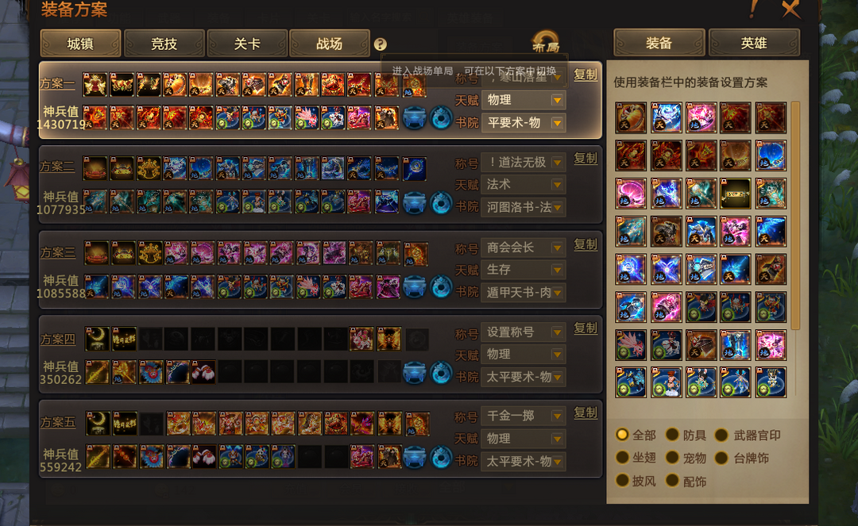Open the 布局 layout icon
Screen dimensions: 858x526
(546, 41)
